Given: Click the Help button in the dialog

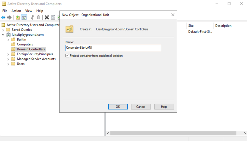Looking at the screenshot, I should click(x=164, y=107).
